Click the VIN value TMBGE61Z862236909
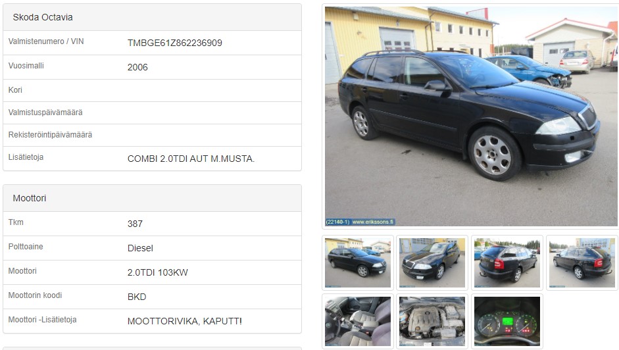The image size is (619, 350). (x=174, y=43)
